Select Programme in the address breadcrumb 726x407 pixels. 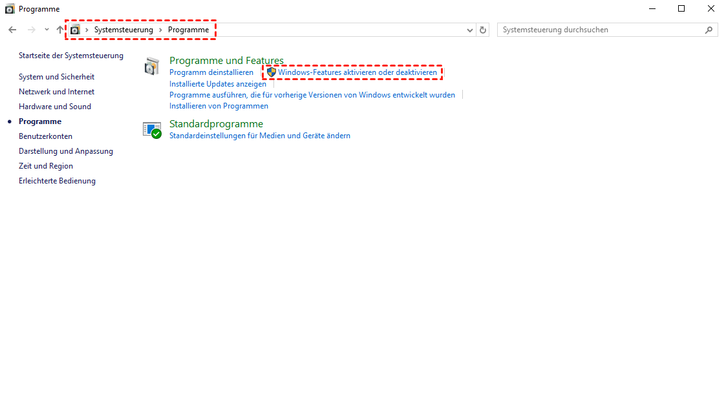click(188, 30)
